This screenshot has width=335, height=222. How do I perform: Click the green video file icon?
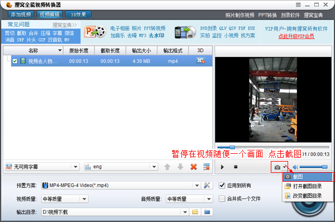pos(23,61)
